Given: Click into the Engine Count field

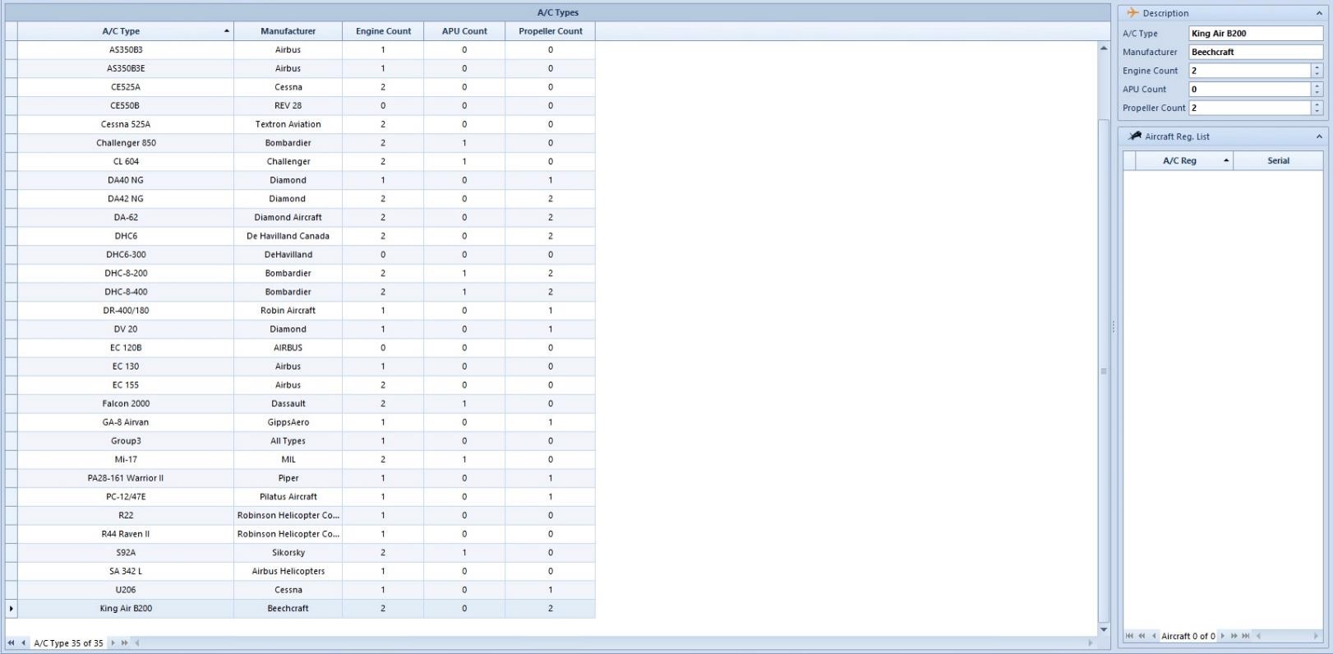Looking at the screenshot, I should pos(1250,71).
